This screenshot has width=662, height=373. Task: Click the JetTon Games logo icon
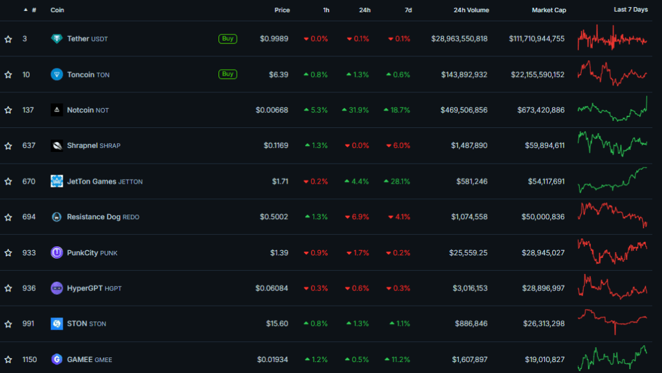pos(57,181)
